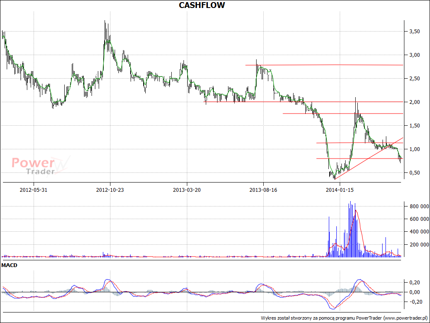
Task: Click the 2,50 price axis label
Action: tap(414, 79)
